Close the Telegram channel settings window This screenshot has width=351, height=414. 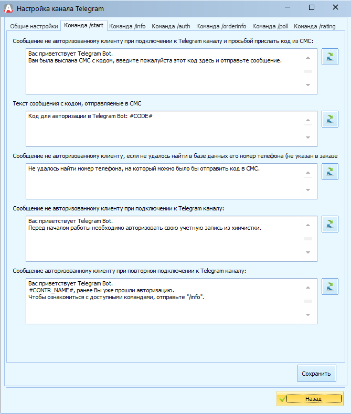335,7
